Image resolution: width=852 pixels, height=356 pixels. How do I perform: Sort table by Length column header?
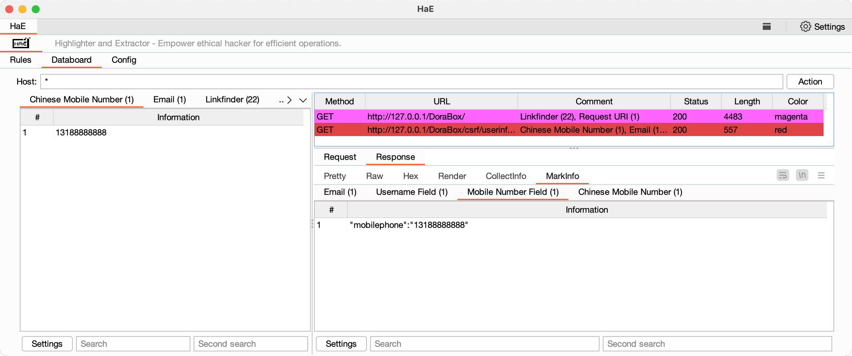[x=747, y=101]
